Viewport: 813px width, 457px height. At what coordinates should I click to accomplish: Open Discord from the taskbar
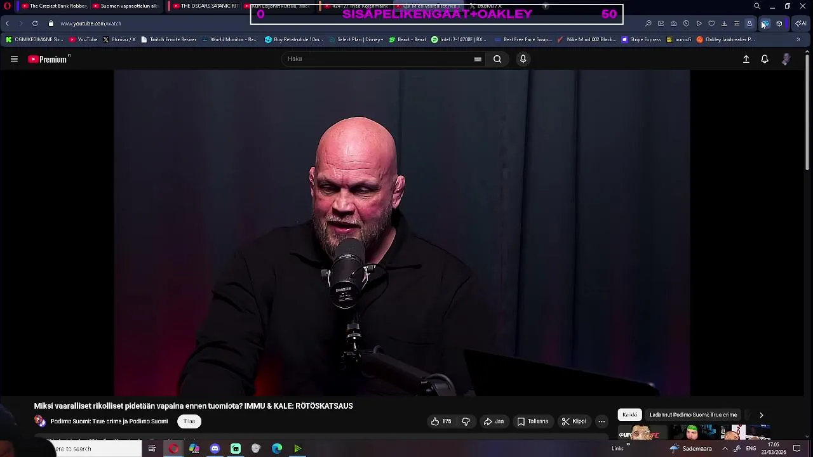tap(215, 449)
